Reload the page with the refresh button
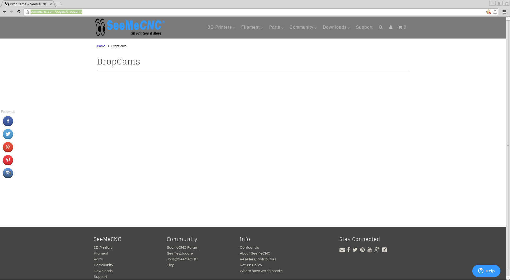Screen dimensions: 510x280 tap(19, 12)
